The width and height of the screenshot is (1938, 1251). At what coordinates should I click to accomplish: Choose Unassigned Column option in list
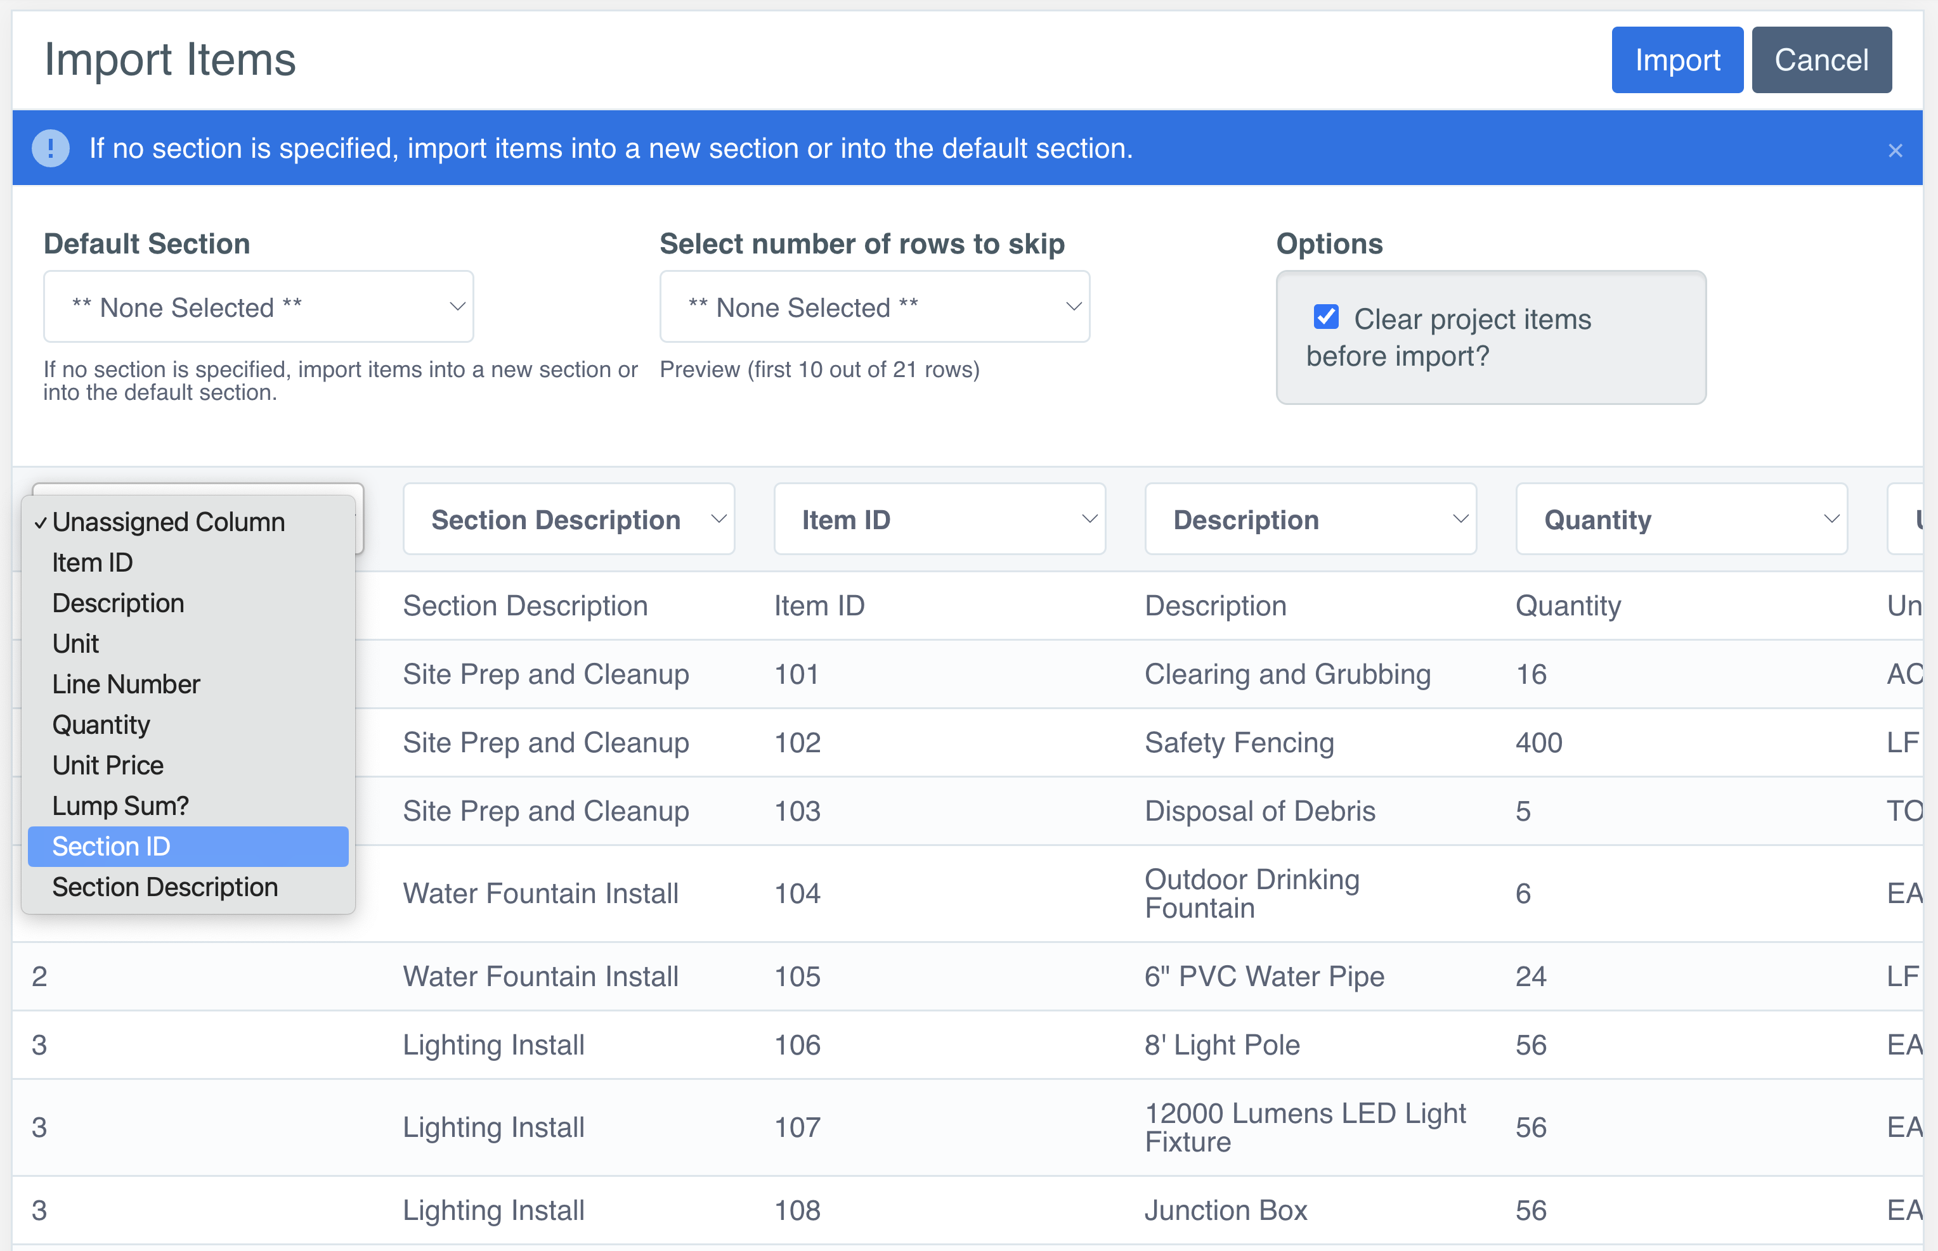168,522
